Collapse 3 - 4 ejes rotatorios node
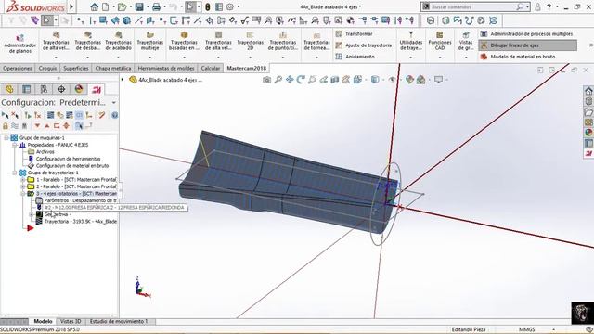The width and height of the screenshot is (594, 334). coord(22,194)
